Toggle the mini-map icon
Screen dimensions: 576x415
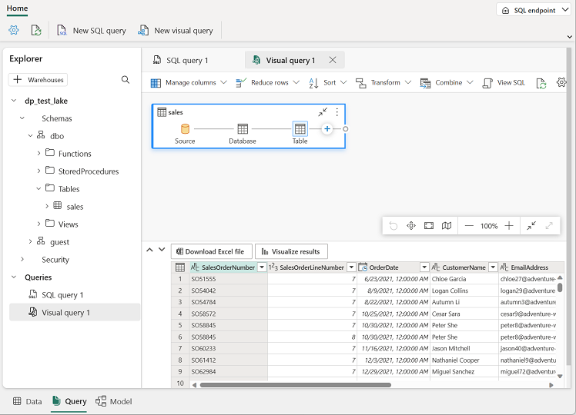coord(447,225)
